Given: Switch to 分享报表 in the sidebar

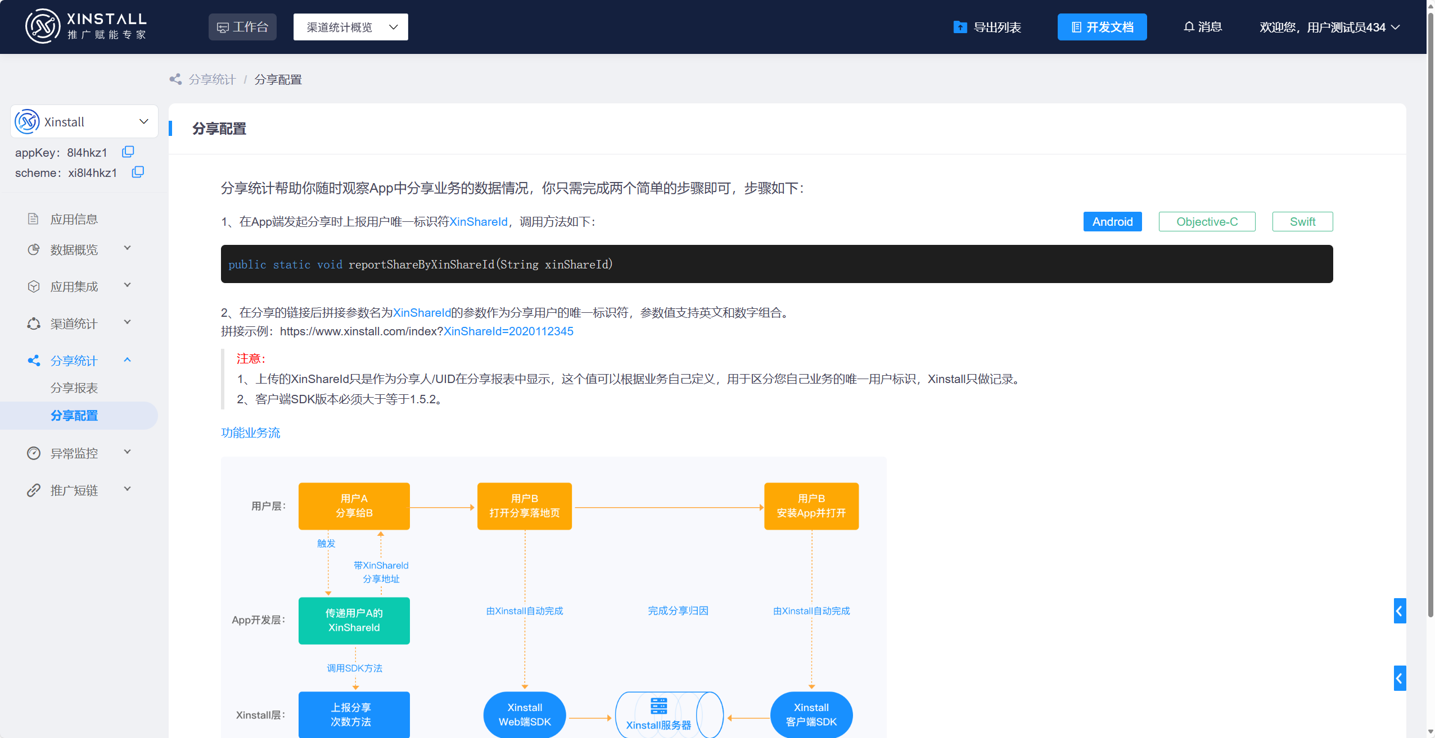Looking at the screenshot, I should click(74, 388).
